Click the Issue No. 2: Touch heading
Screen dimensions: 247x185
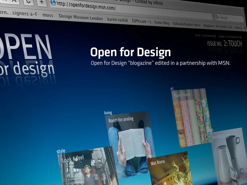point(224,43)
